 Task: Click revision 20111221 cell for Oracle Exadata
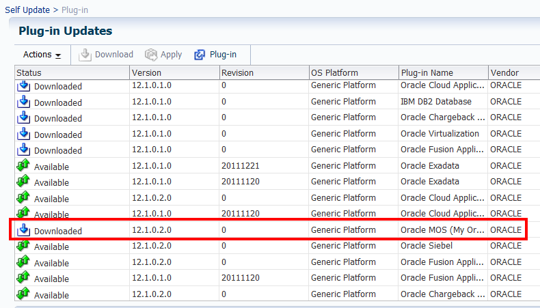click(240, 166)
